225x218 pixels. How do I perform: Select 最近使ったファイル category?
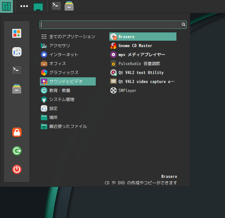coord(68,126)
